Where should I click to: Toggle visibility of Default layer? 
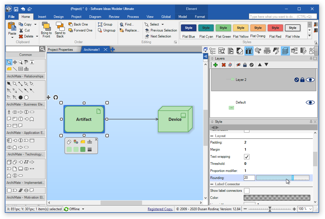point(310,102)
